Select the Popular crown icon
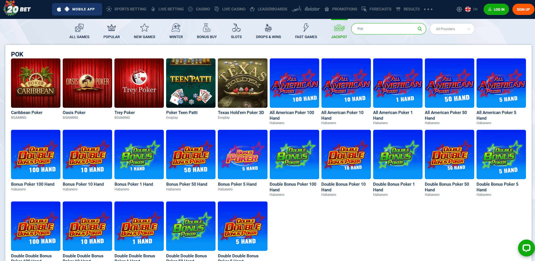The width and height of the screenshot is (535, 261). (x=112, y=28)
